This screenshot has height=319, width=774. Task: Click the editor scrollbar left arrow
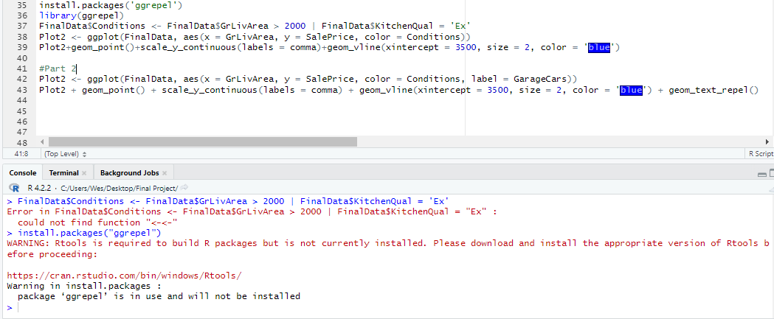pyautogui.click(x=42, y=142)
